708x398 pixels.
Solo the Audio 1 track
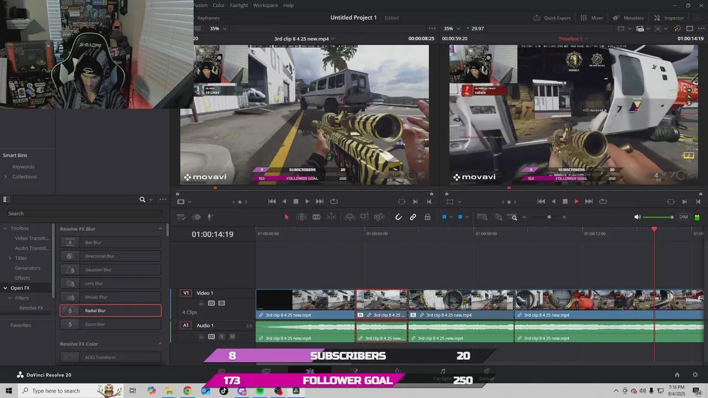pyautogui.click(x=222, y=336)
